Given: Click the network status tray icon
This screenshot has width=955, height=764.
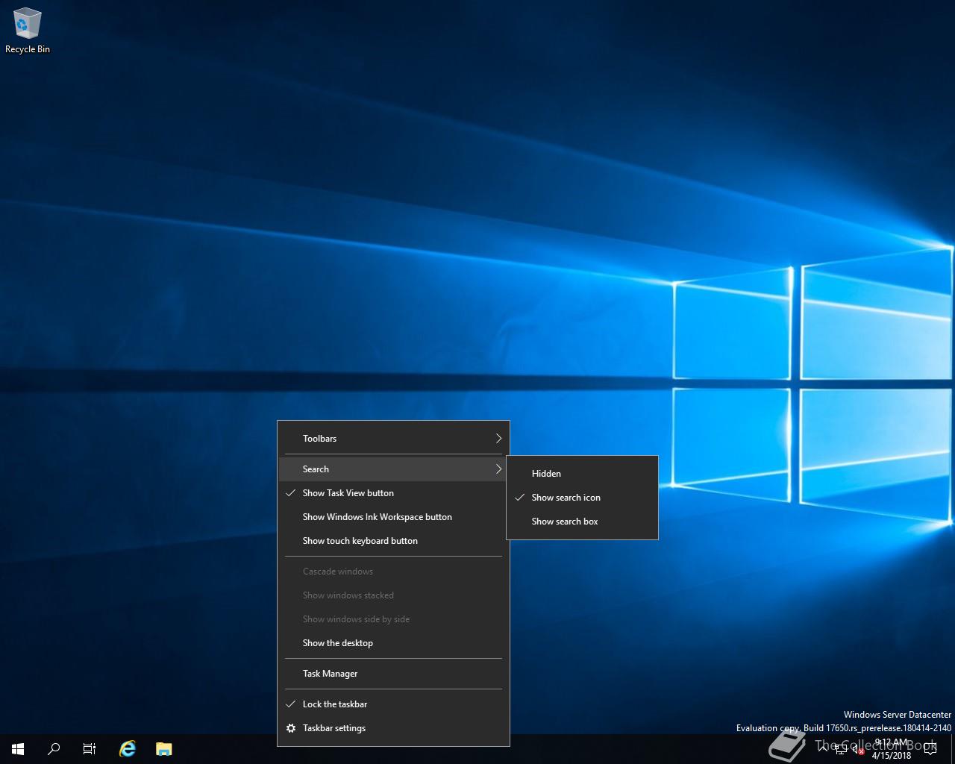Looking at the screenshot, I should click(841, 749).
